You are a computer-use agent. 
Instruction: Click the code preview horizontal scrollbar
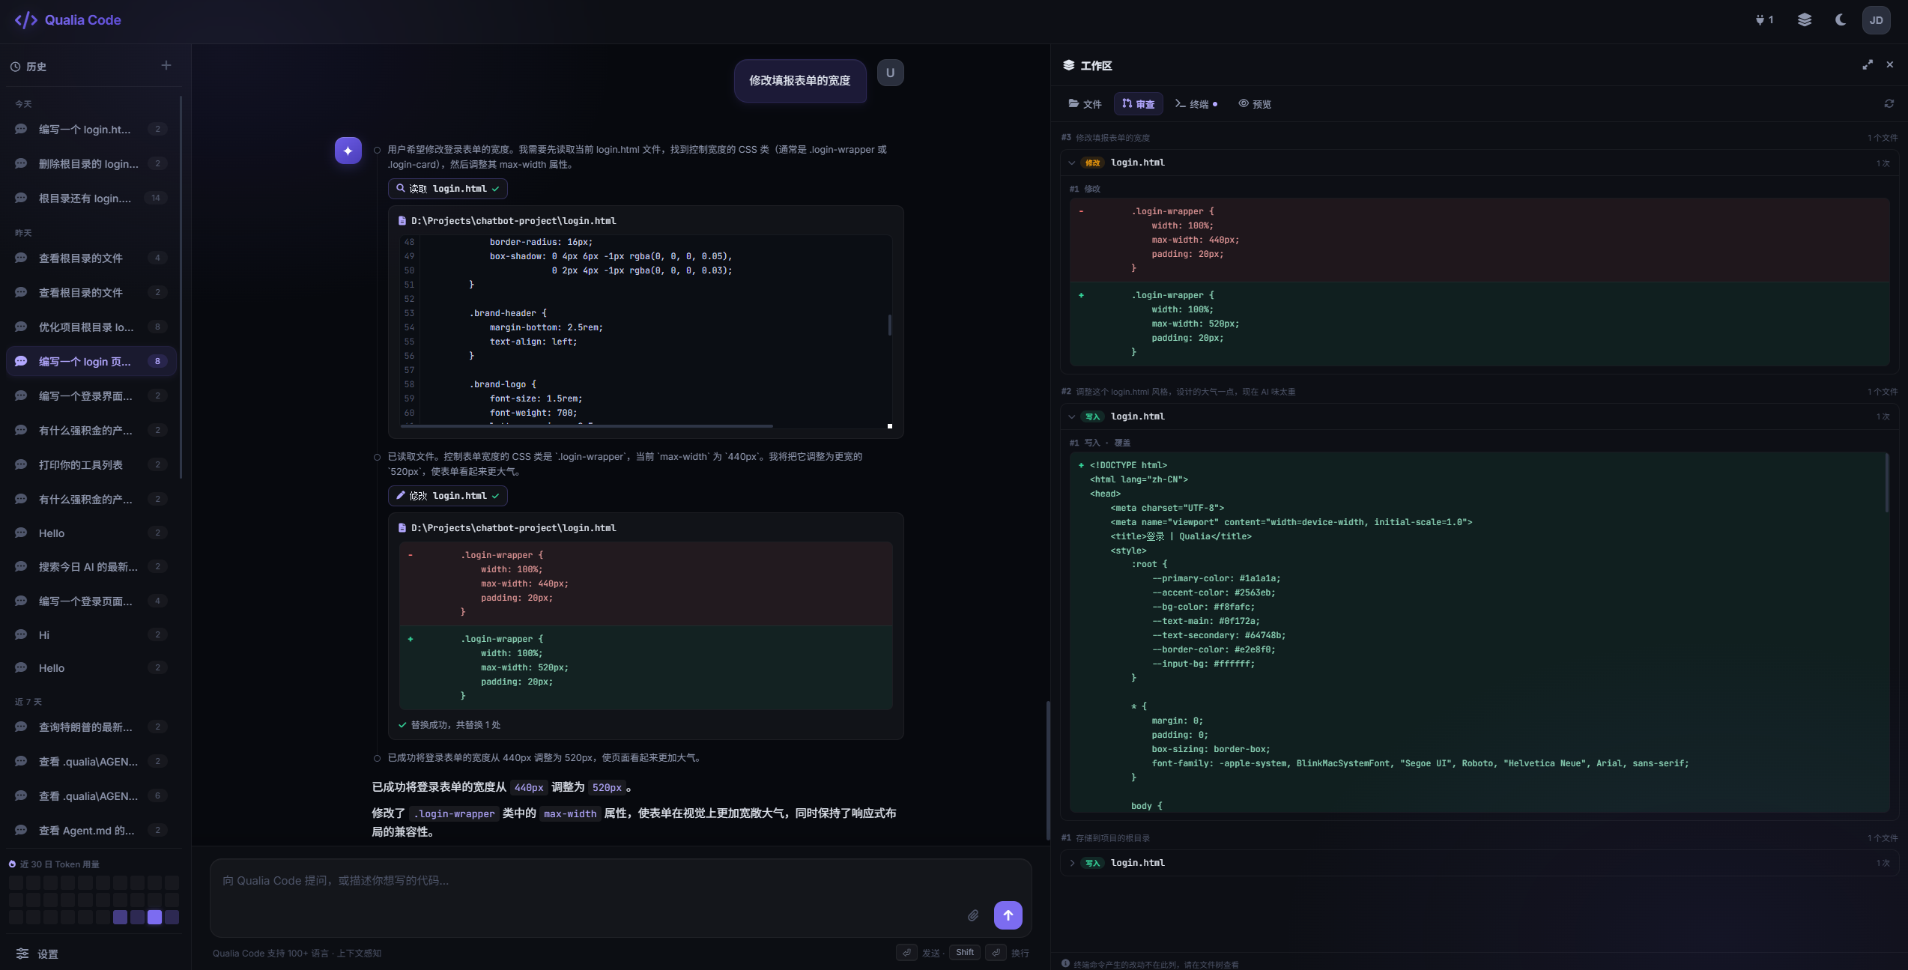587,425
